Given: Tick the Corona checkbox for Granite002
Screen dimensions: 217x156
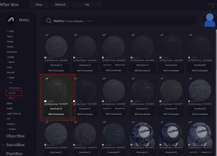Looking at the screenshot, I should pyautogui.click(x=74, y=58).
